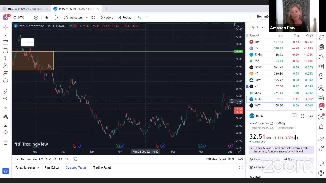Click the Zoom In tool
326x183 pixels.
[x=5, y=99]
